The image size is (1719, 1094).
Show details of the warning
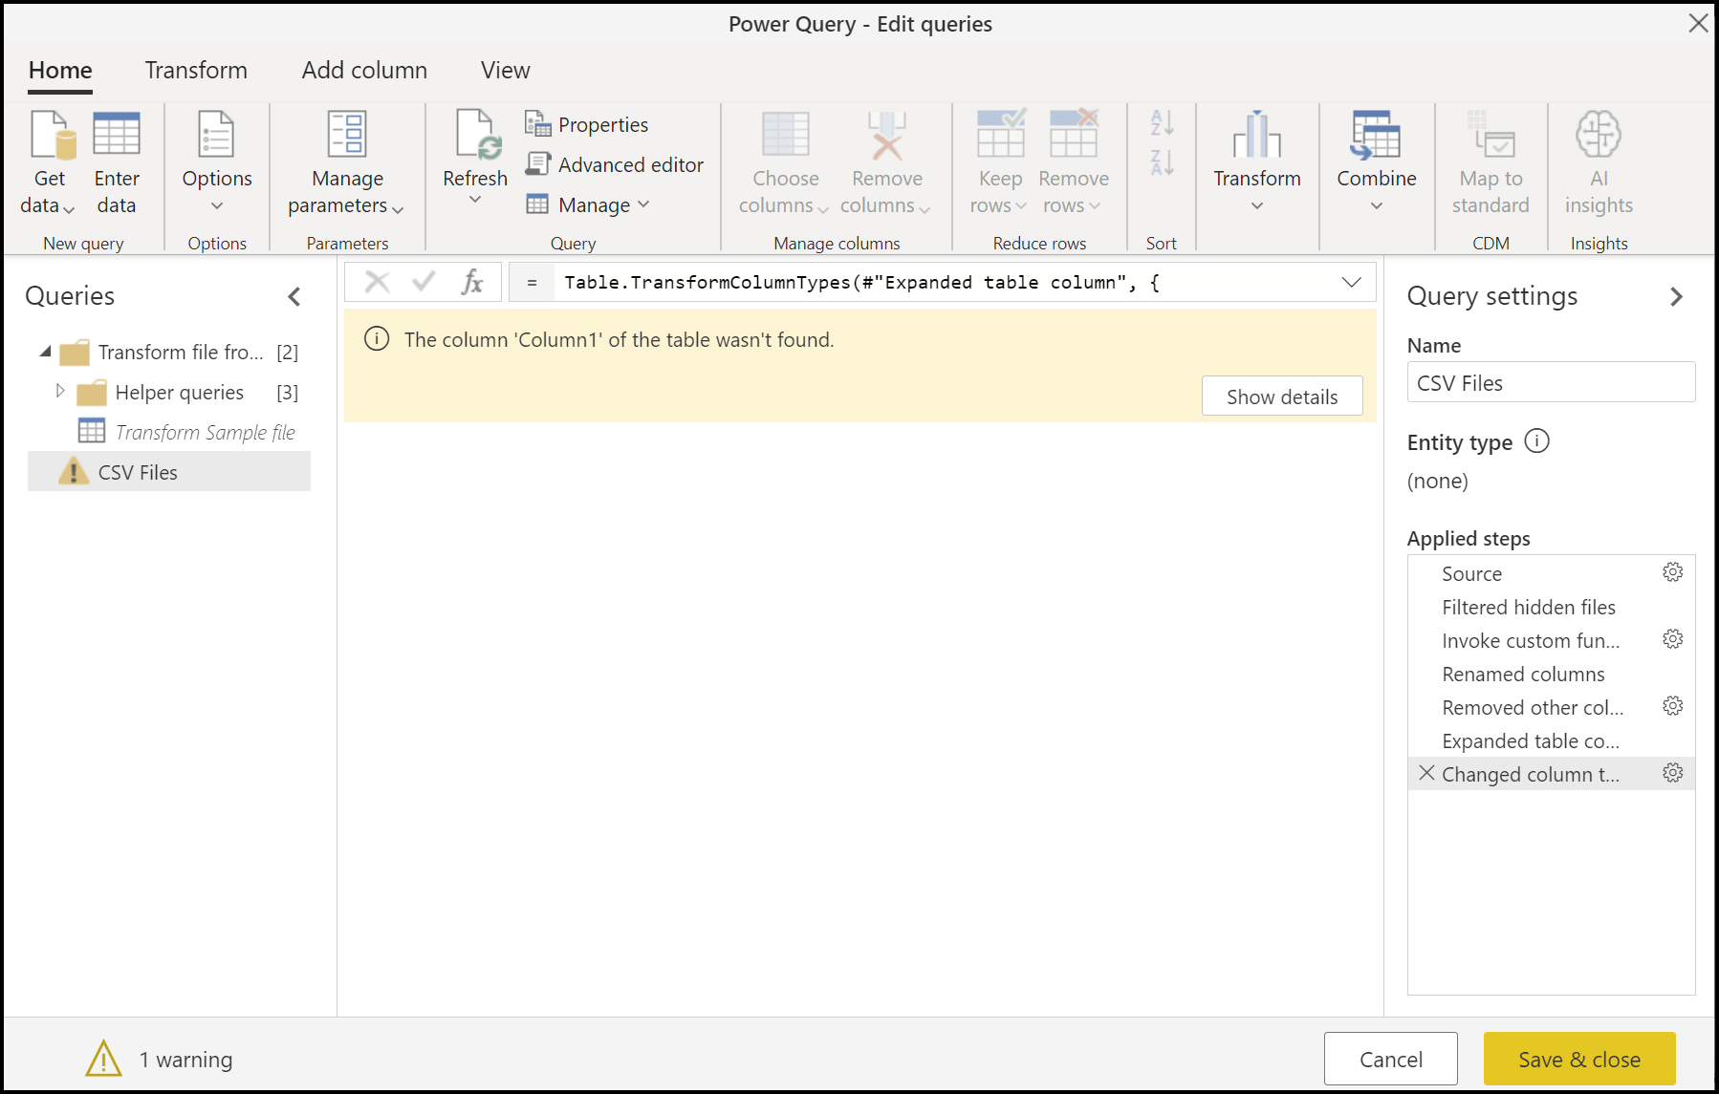pos(1282,396)
